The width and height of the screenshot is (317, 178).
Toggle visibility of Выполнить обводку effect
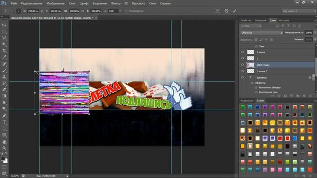[256, 88]
